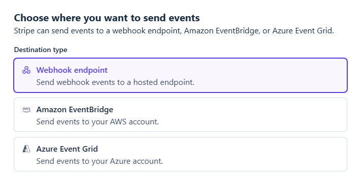The height and width of the screenshot is (186, 363).
Task: Click the Azure logo icon
Action: point(26,149)
